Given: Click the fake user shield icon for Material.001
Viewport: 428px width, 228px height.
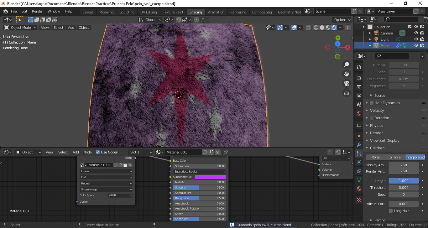Looking at the screenshot, I should 205,152.
